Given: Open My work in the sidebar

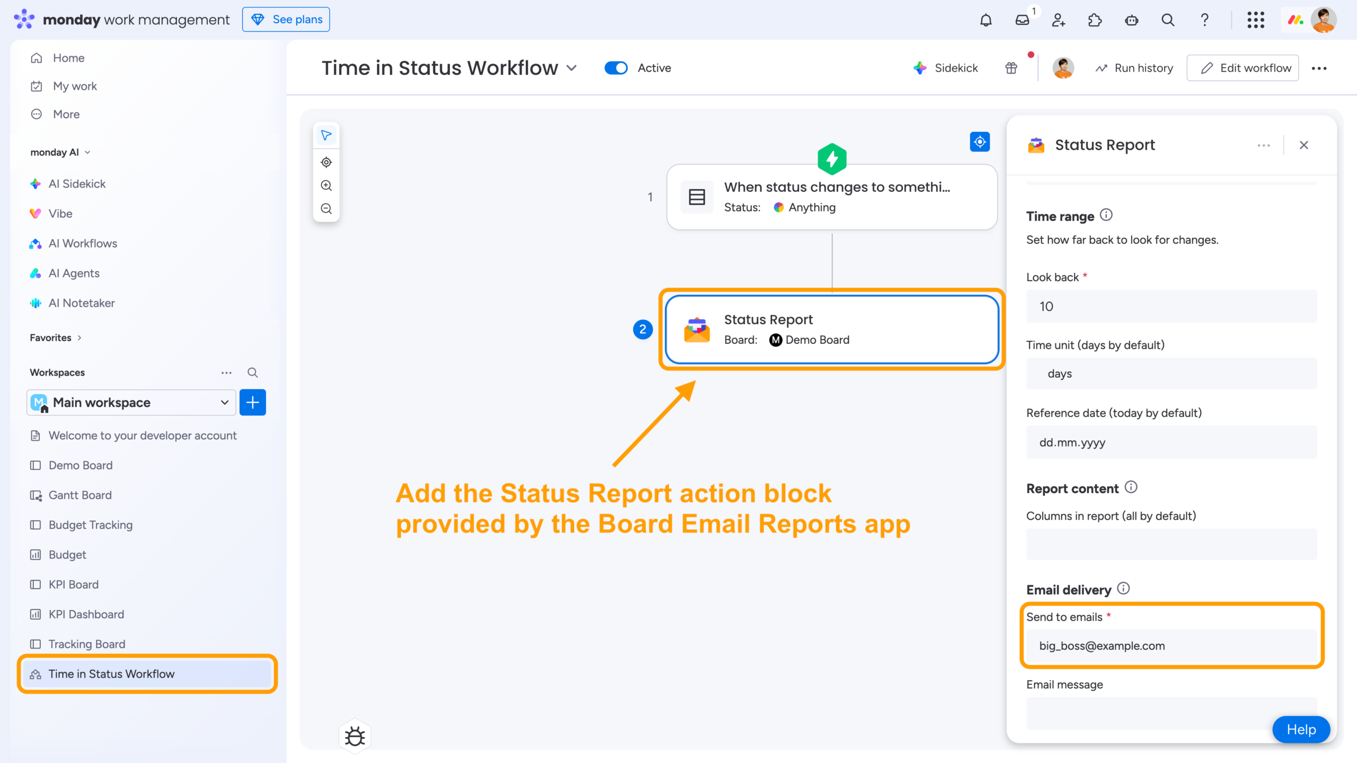Looking at the screenshot, I should (74, 86).
